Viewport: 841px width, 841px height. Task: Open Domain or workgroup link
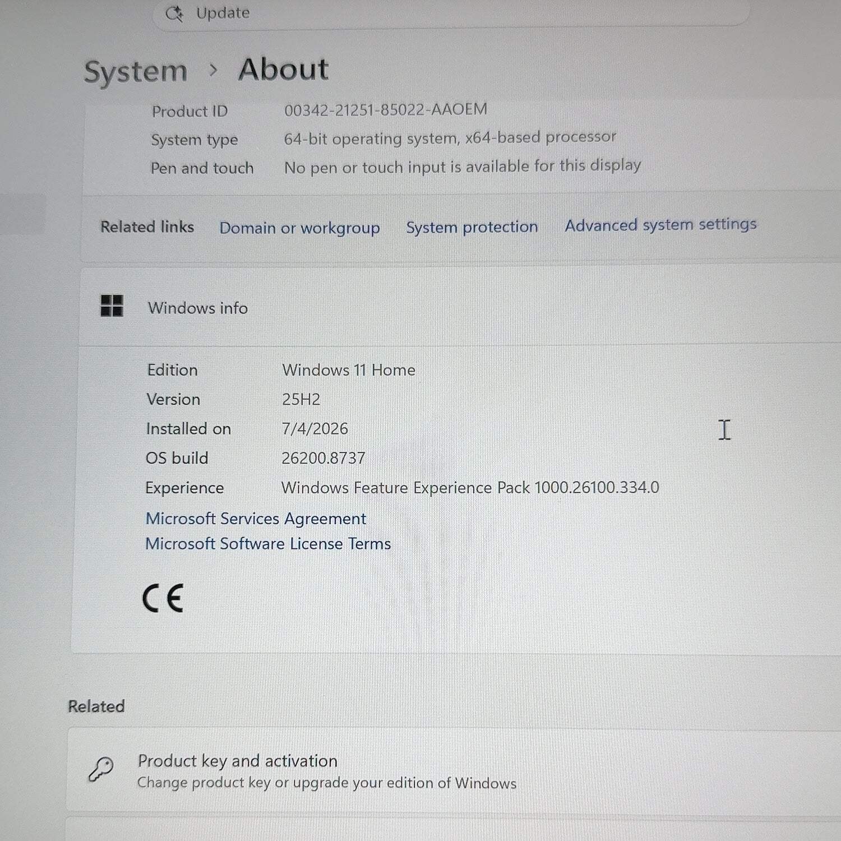[x=299, y=228]
